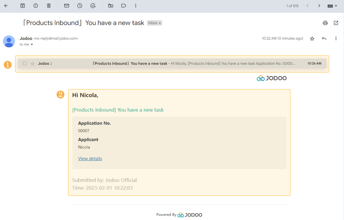Report this email as spam
The image size is (344, 220).
pyautogui.click(x=36, y=6)
